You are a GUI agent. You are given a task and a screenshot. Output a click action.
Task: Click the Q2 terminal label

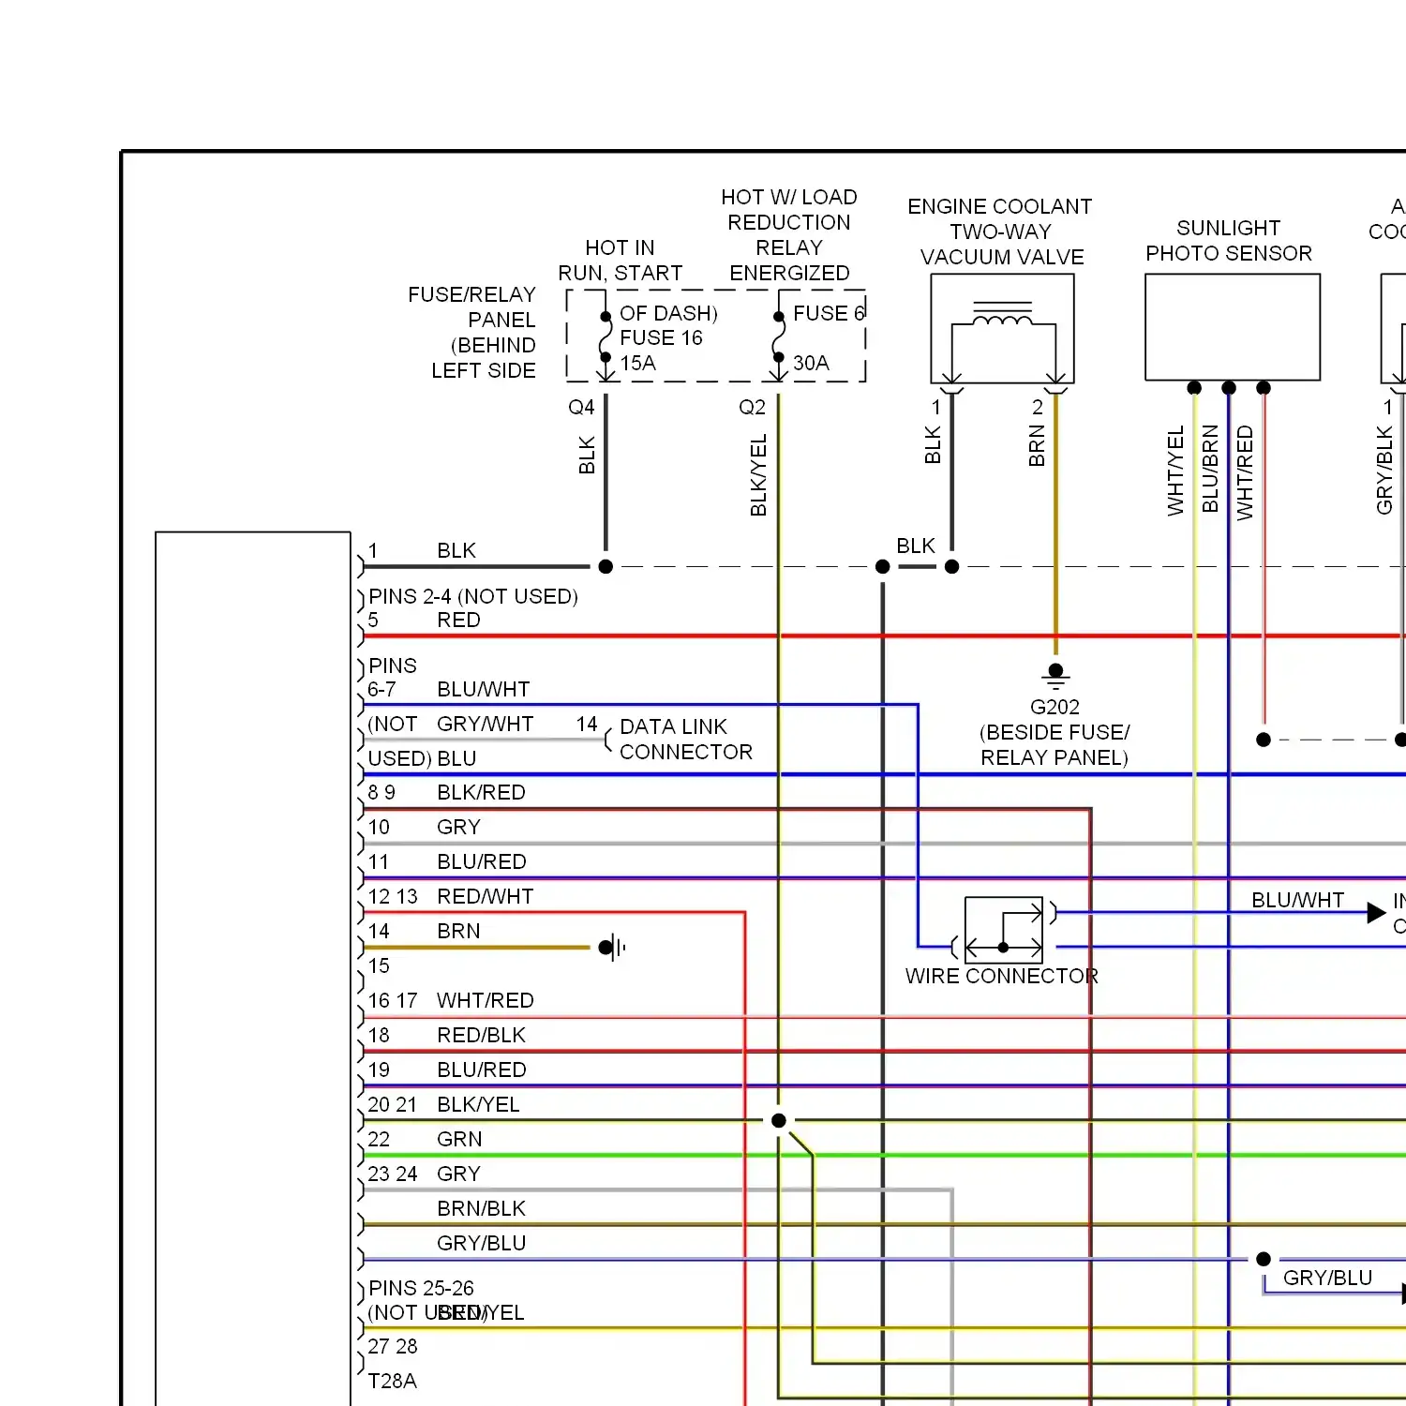coord(752,407)
